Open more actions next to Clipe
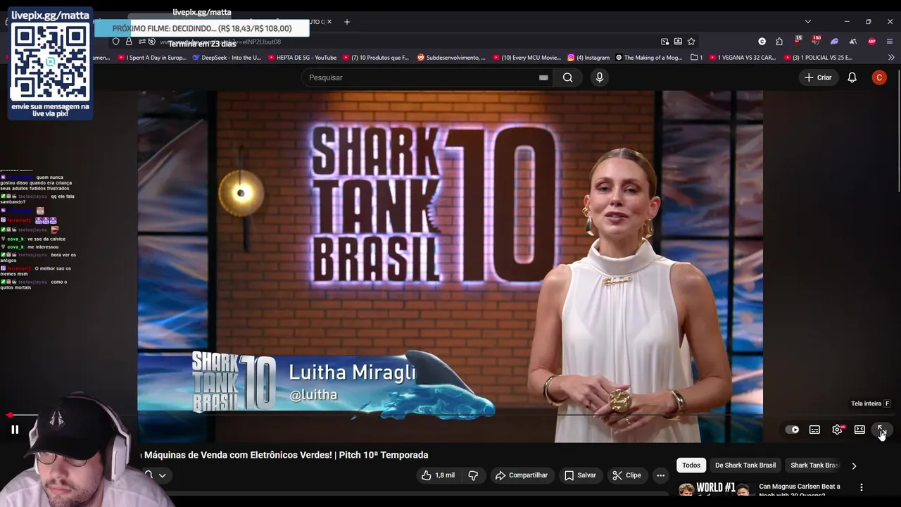The image size is (901, 507). (x=660, y=475)
